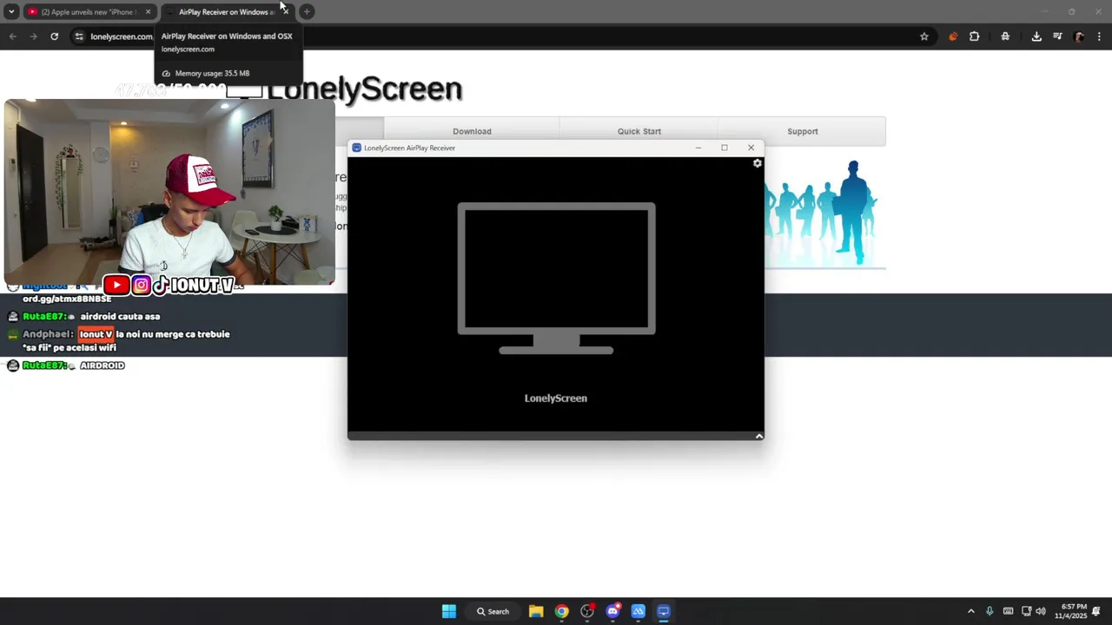Open the Chrome profile avatar
This screenshot has width=1112, height=625.
click(1079, 36)
